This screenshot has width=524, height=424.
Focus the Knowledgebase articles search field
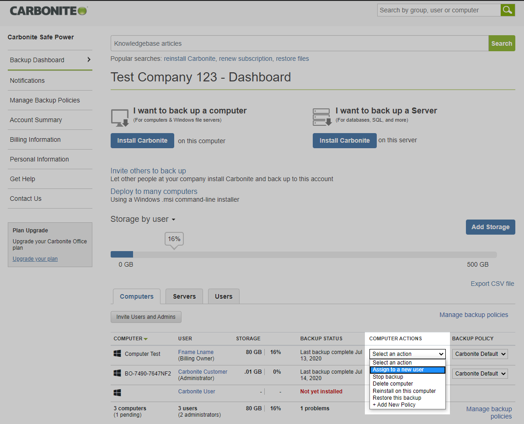tap(299, 43)
